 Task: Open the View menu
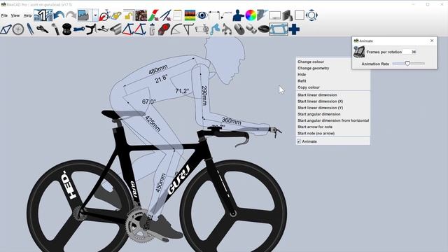coord(15,15)
